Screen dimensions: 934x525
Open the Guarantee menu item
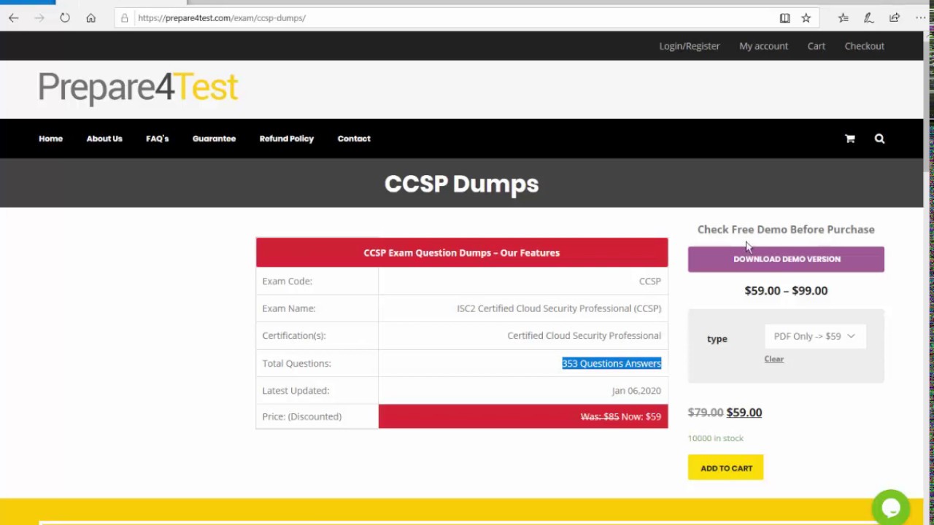214,139
